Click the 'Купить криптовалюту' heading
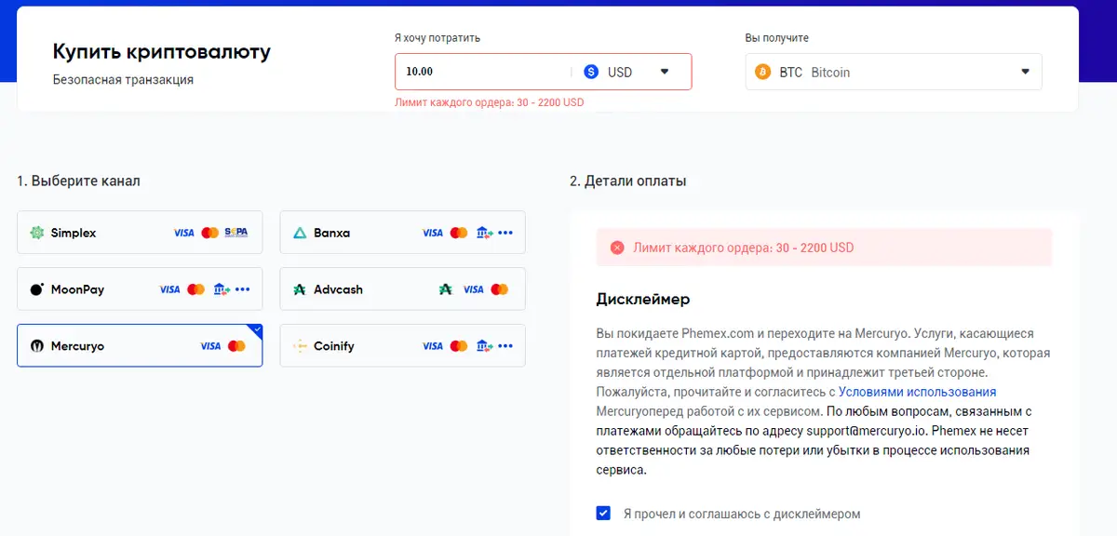 click(162, 51)
